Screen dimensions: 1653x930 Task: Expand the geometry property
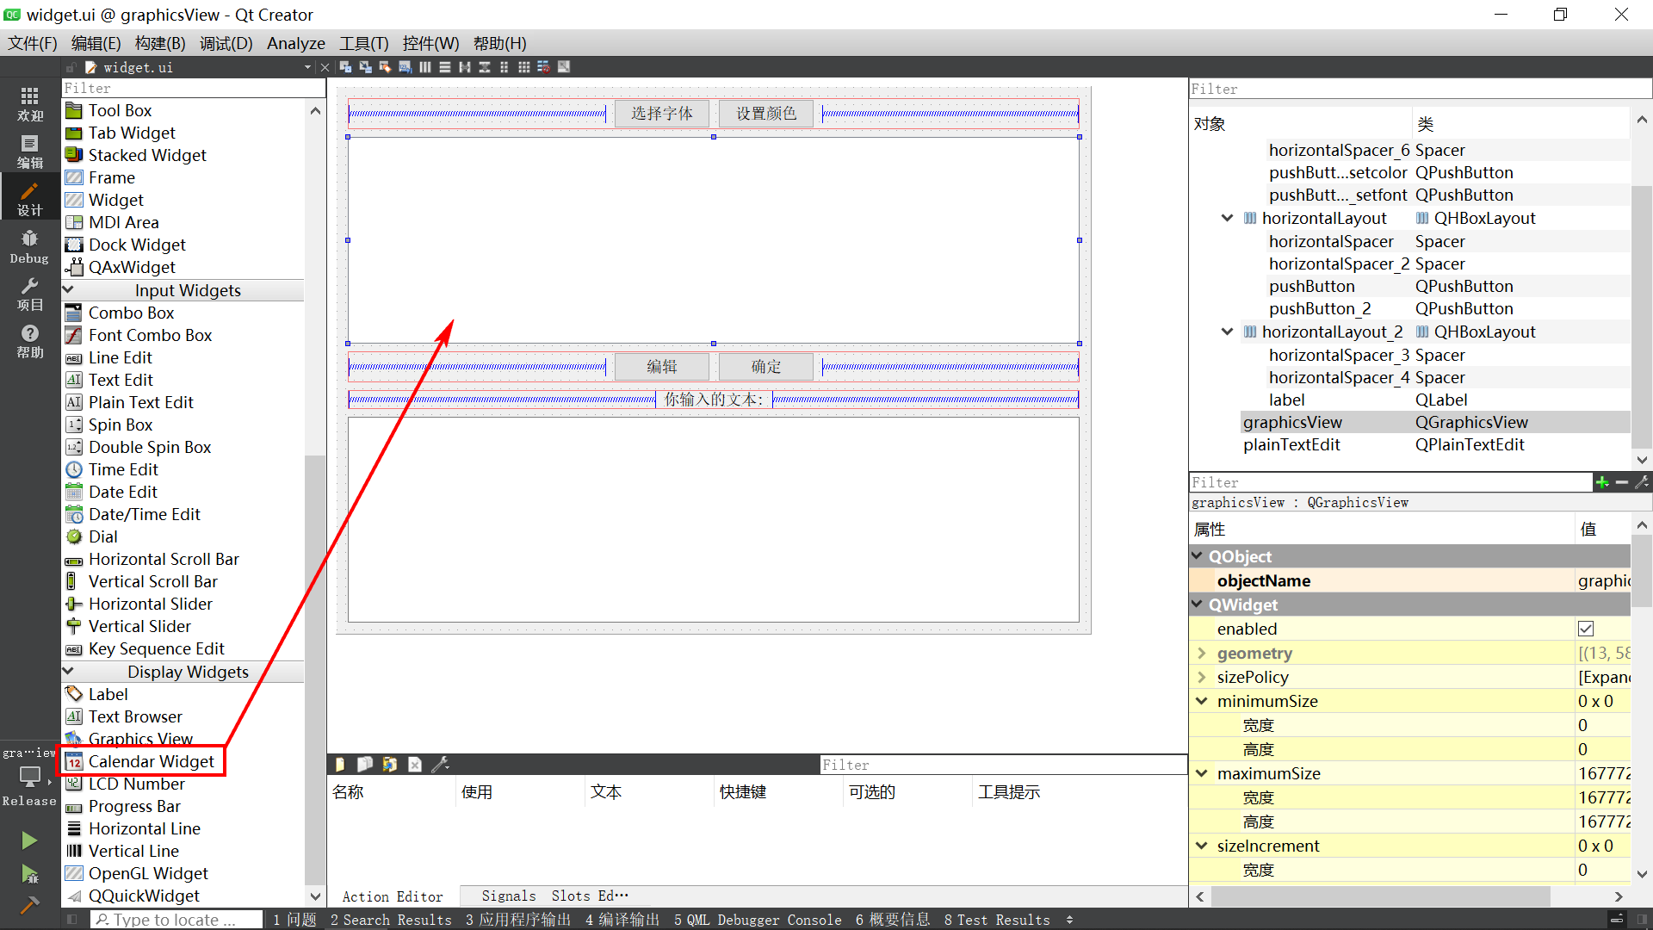click(x=1202, y=654)
